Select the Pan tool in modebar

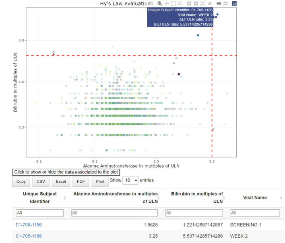[x=167, y=4]
